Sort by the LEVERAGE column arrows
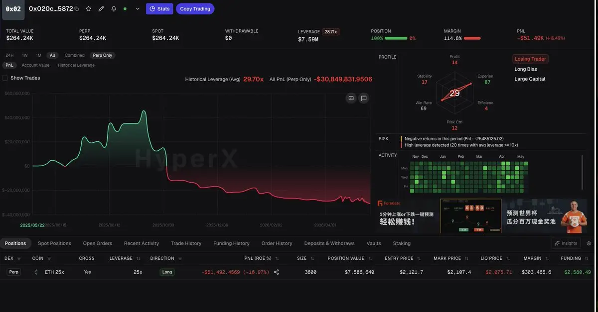Screen dimensions: 598x312 tap(138, 258)
